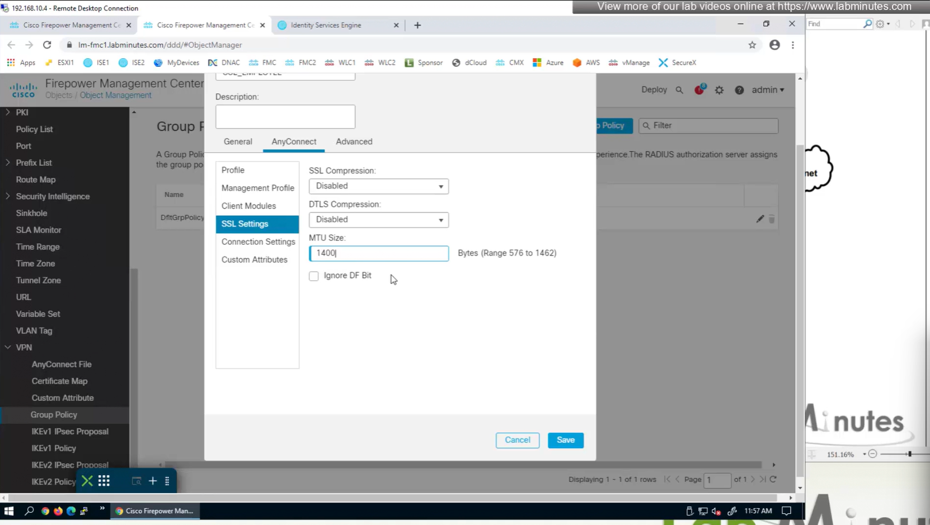Switch to the Advanced tab
Viewport: 930px width, 525px height.
click(x=354, y=141)
